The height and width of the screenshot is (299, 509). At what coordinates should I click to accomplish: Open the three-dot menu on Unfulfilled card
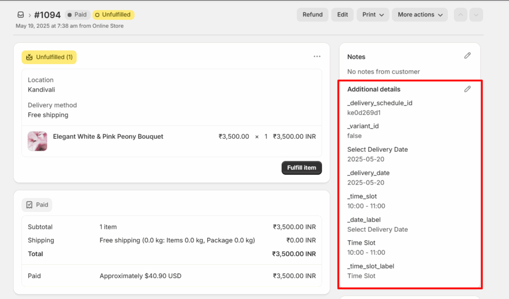pos(317,57)
